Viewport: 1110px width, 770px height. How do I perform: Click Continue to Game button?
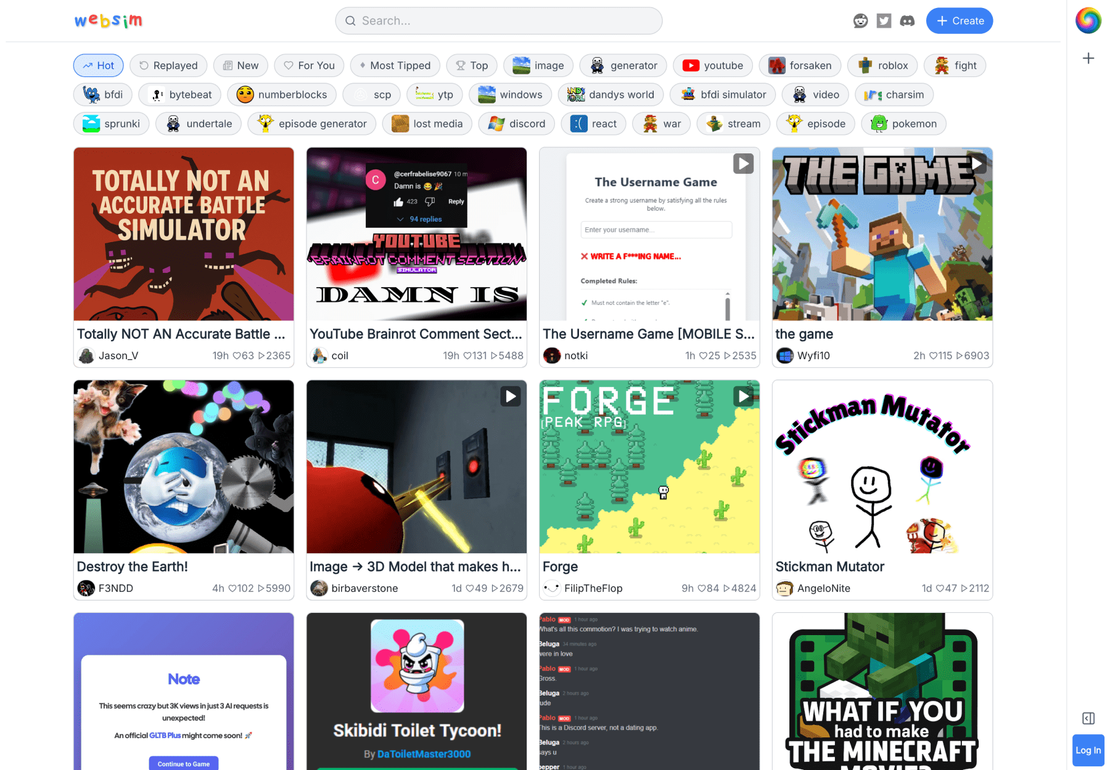click(x=184, y=763)
